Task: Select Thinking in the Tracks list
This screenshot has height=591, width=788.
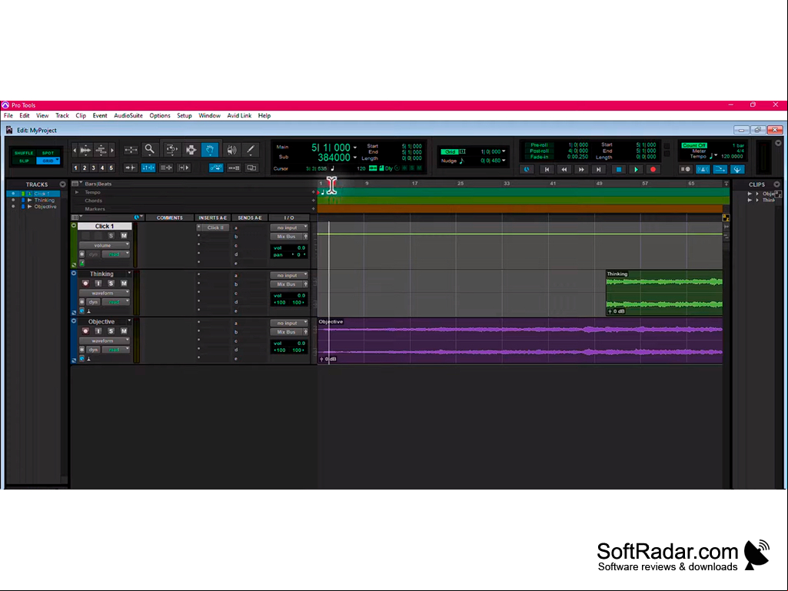Action: [x=45, y=200]
